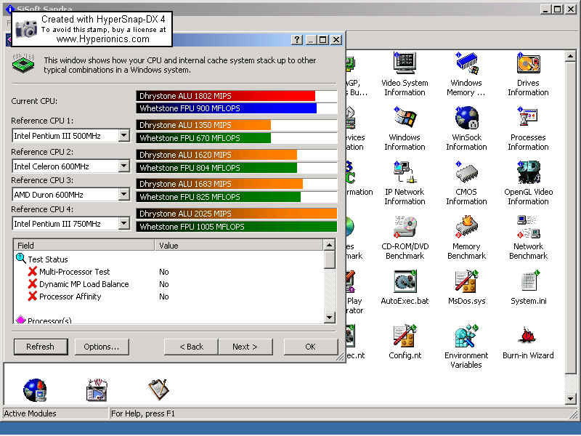This screenshot has width=581, height=436.
Task: Click results list scroll-down arrow
Action: pyautogui.click(x=330, y=318)
